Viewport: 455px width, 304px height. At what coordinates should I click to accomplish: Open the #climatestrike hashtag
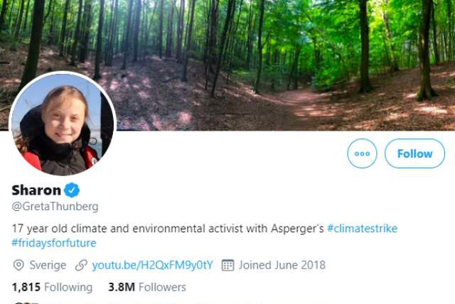(x=362, y=228)
